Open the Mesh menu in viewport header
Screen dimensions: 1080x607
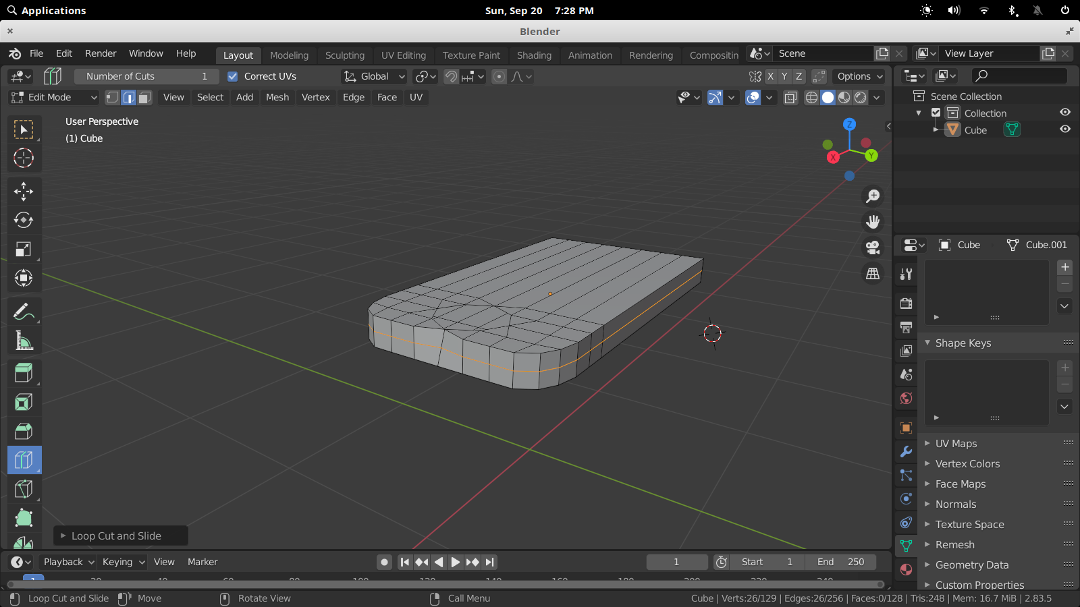point(277,97)
